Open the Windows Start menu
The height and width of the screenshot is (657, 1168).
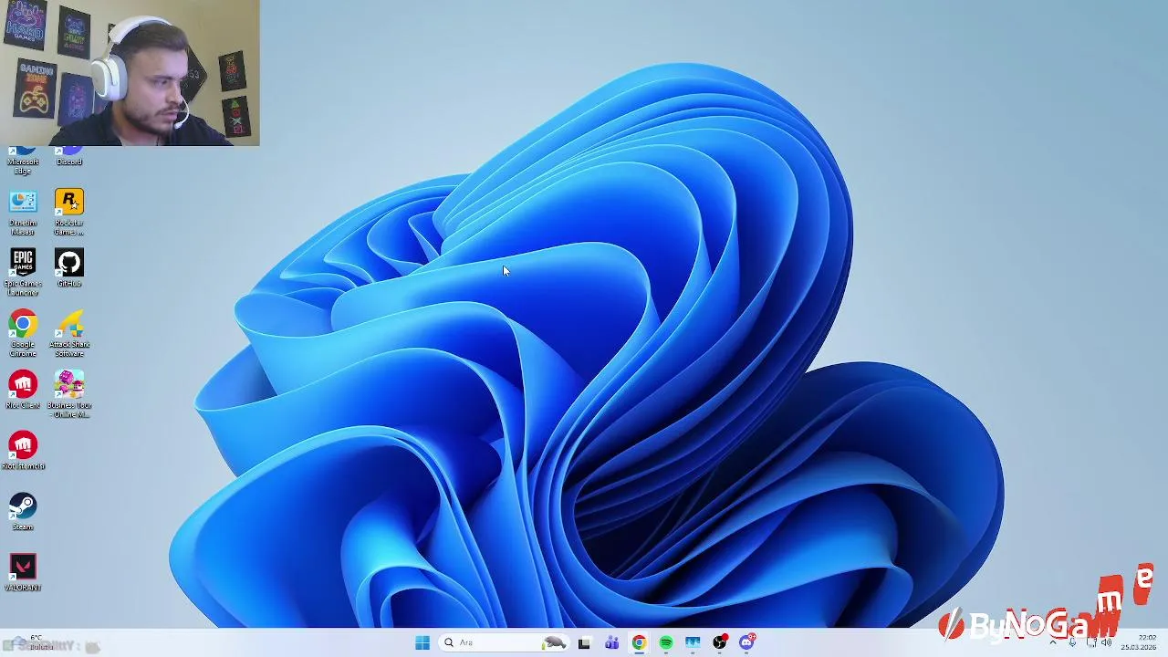[422, 642]
